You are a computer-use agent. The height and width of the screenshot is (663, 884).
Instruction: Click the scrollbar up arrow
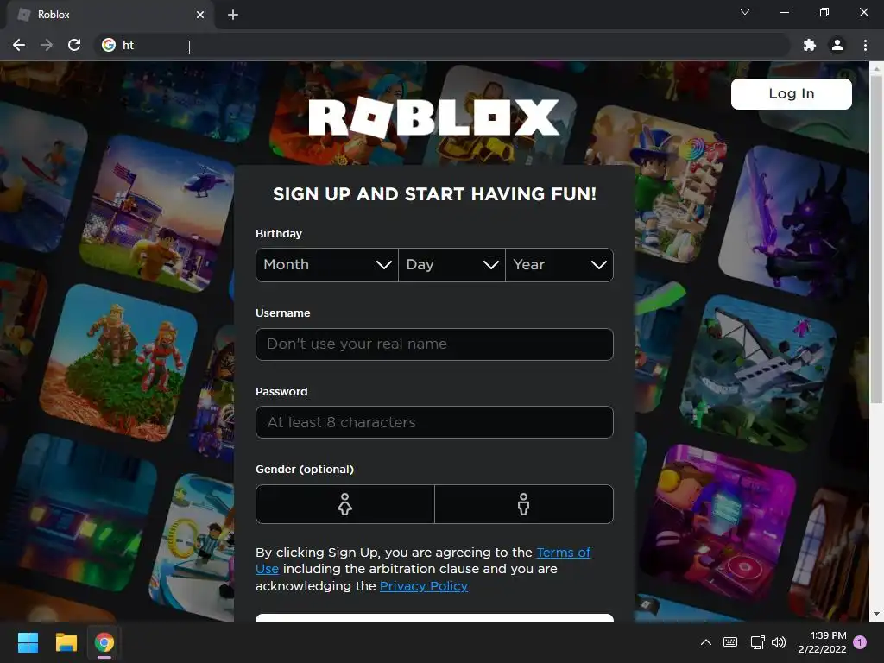(876, 67)
